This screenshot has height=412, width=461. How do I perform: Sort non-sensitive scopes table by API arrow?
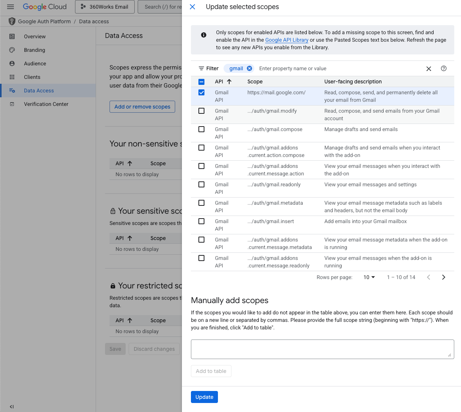130,163
